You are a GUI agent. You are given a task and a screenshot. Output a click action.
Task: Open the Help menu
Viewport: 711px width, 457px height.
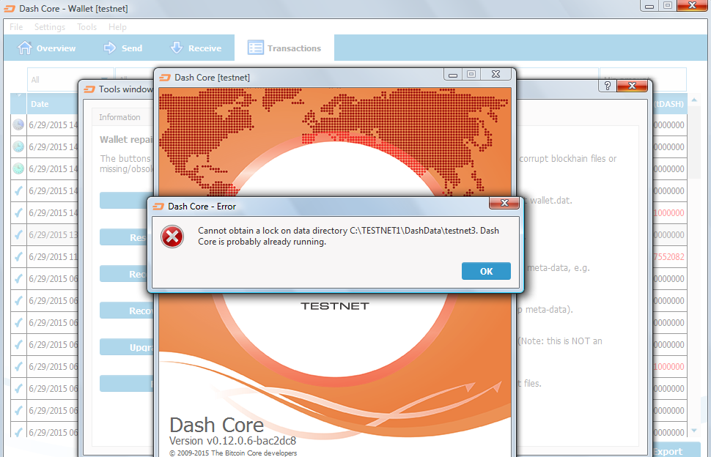[x=117, y=27]
